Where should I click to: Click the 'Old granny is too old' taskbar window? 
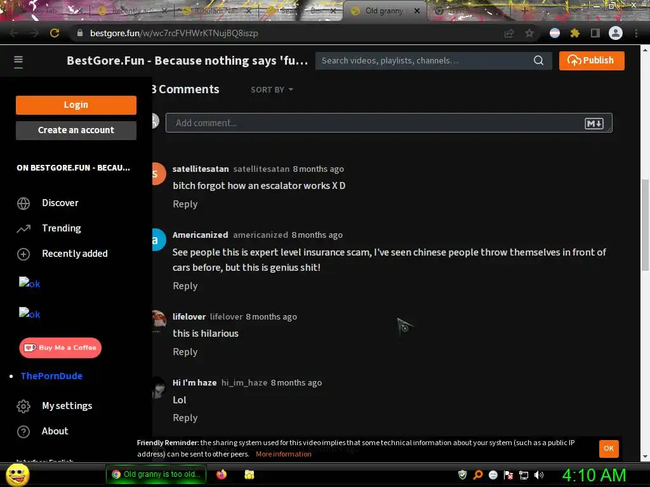156,474
